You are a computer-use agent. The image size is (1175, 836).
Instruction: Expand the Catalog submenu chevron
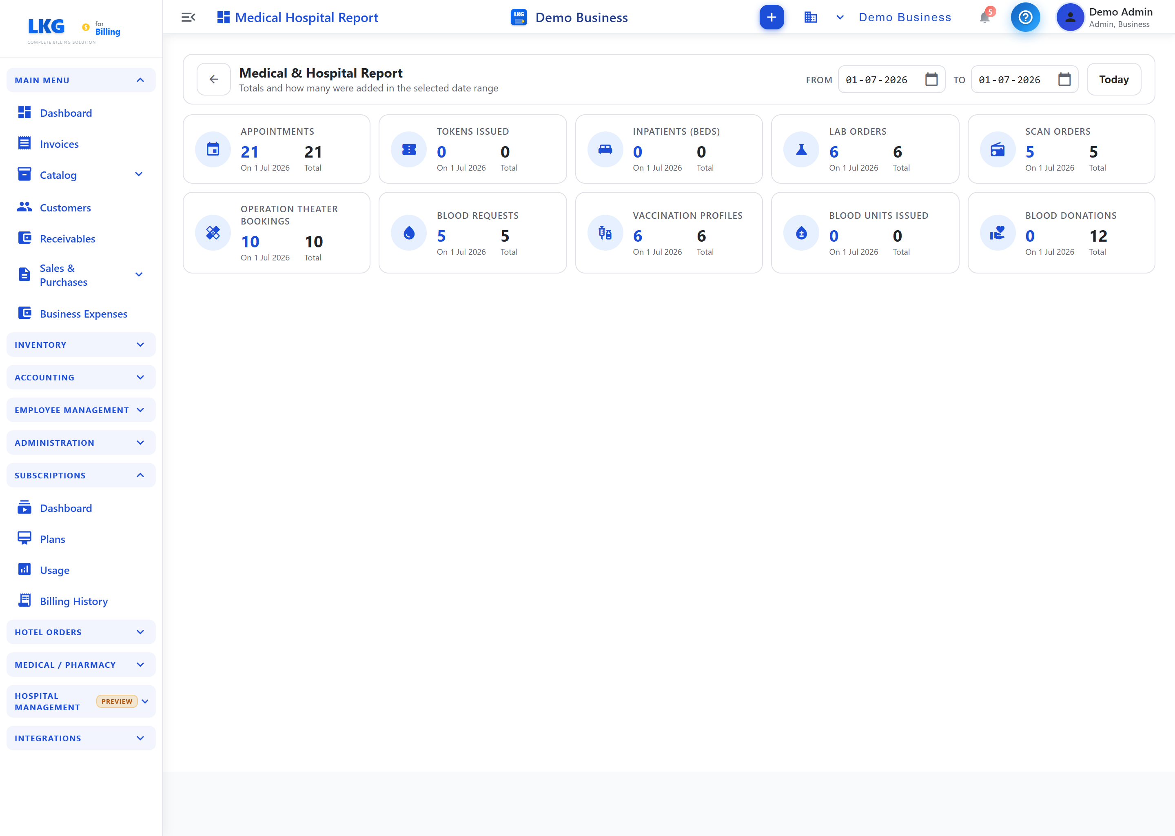[138, 175]
